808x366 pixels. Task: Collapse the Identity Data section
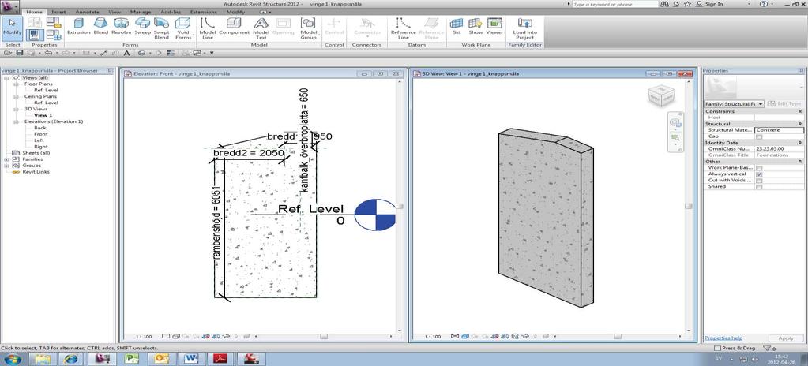[800, 143]
